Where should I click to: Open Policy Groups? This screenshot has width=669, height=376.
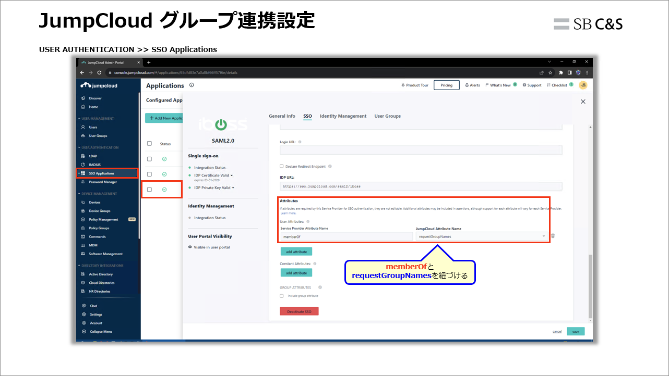click(x=99, y=228)
